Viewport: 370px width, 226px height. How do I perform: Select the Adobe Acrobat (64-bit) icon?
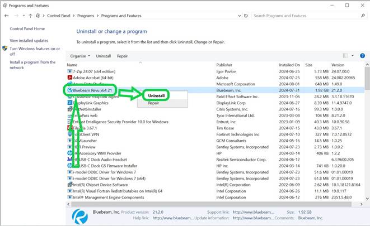pos(69,78)
